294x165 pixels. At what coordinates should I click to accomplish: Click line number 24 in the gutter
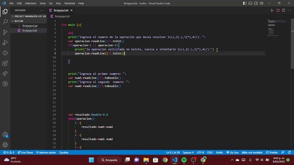click(x=54, y=115)
